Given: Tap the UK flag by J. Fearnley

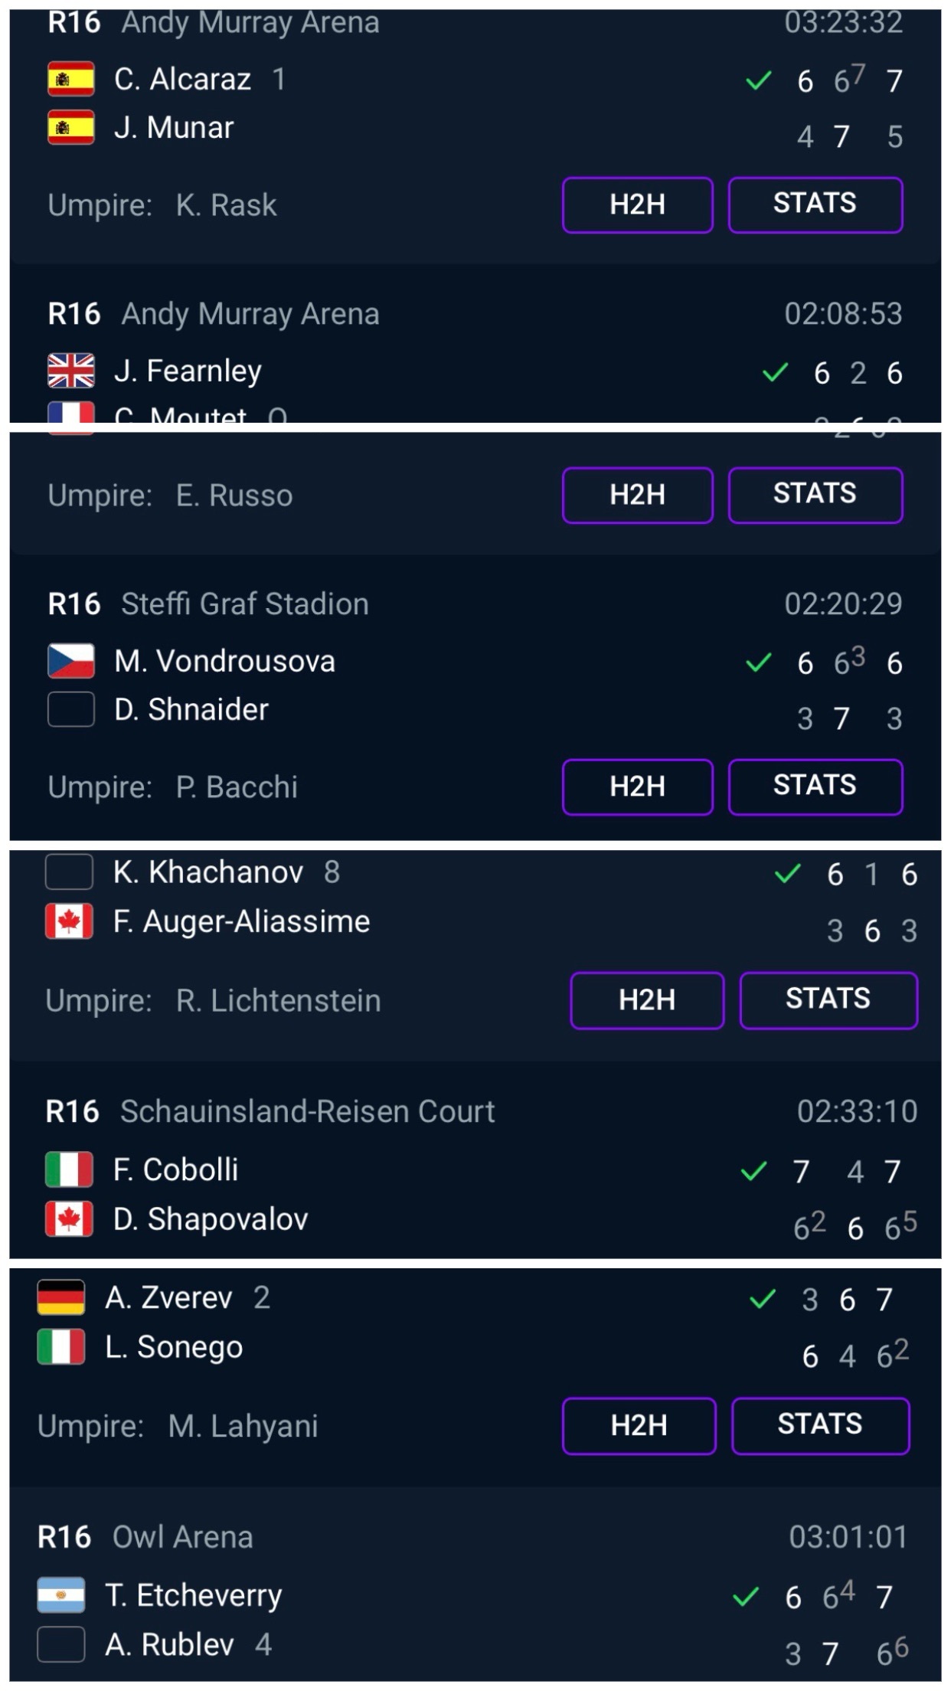Looking at the screenshot, I should [x=71, y=371].
